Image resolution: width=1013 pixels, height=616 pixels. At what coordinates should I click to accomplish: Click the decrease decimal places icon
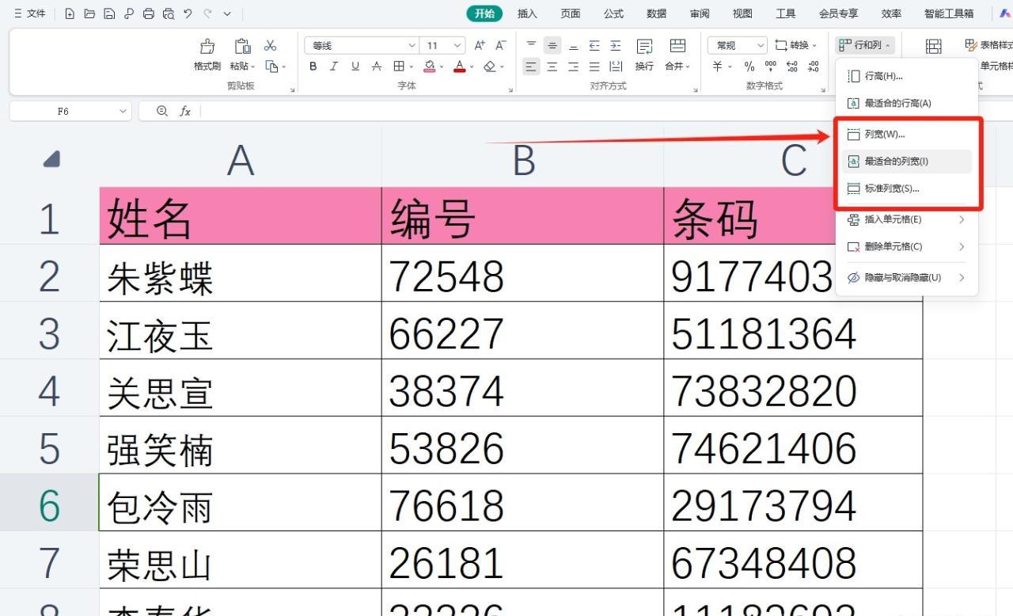coord(813,67)
